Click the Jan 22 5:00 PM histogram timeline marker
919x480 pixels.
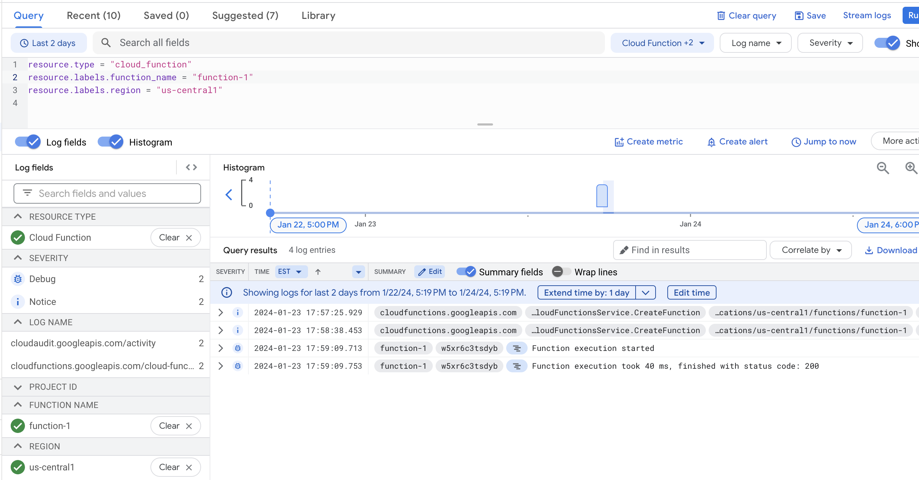click(x=308, y=224)
